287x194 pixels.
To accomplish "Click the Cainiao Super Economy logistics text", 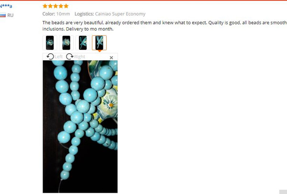I will pos(120,14).
